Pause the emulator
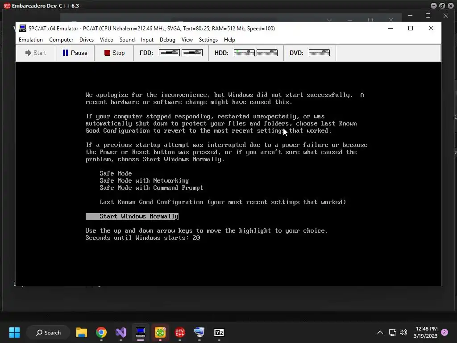 [75, 53]
